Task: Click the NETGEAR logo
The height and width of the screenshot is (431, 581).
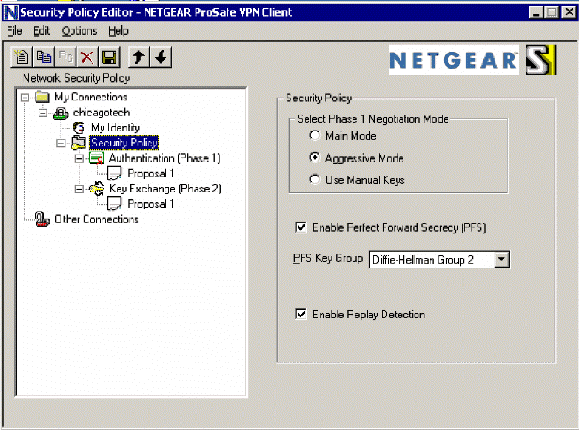Action: click(454, 60)
